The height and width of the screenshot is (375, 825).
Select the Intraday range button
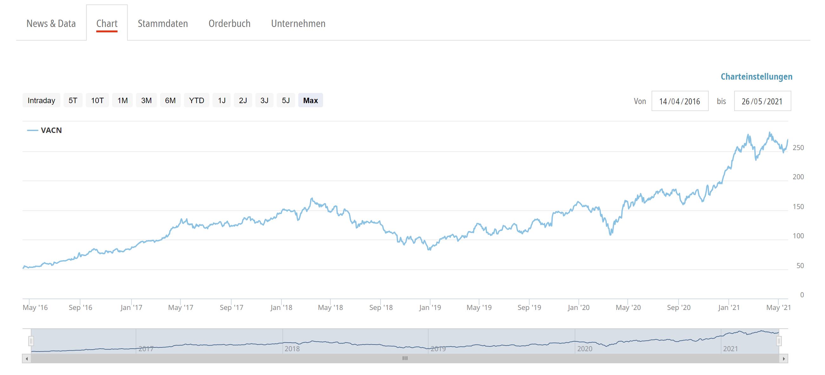[41, 101]
